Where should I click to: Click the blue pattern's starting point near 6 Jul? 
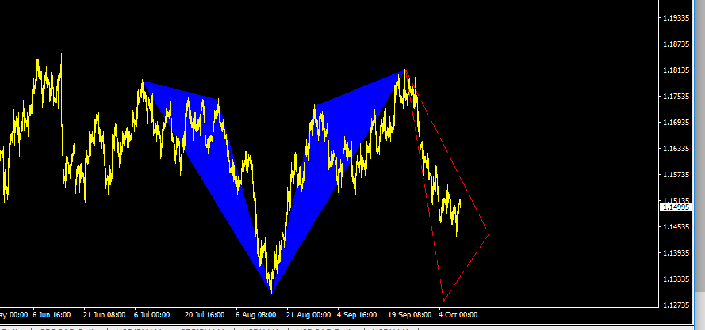(142, 81)
